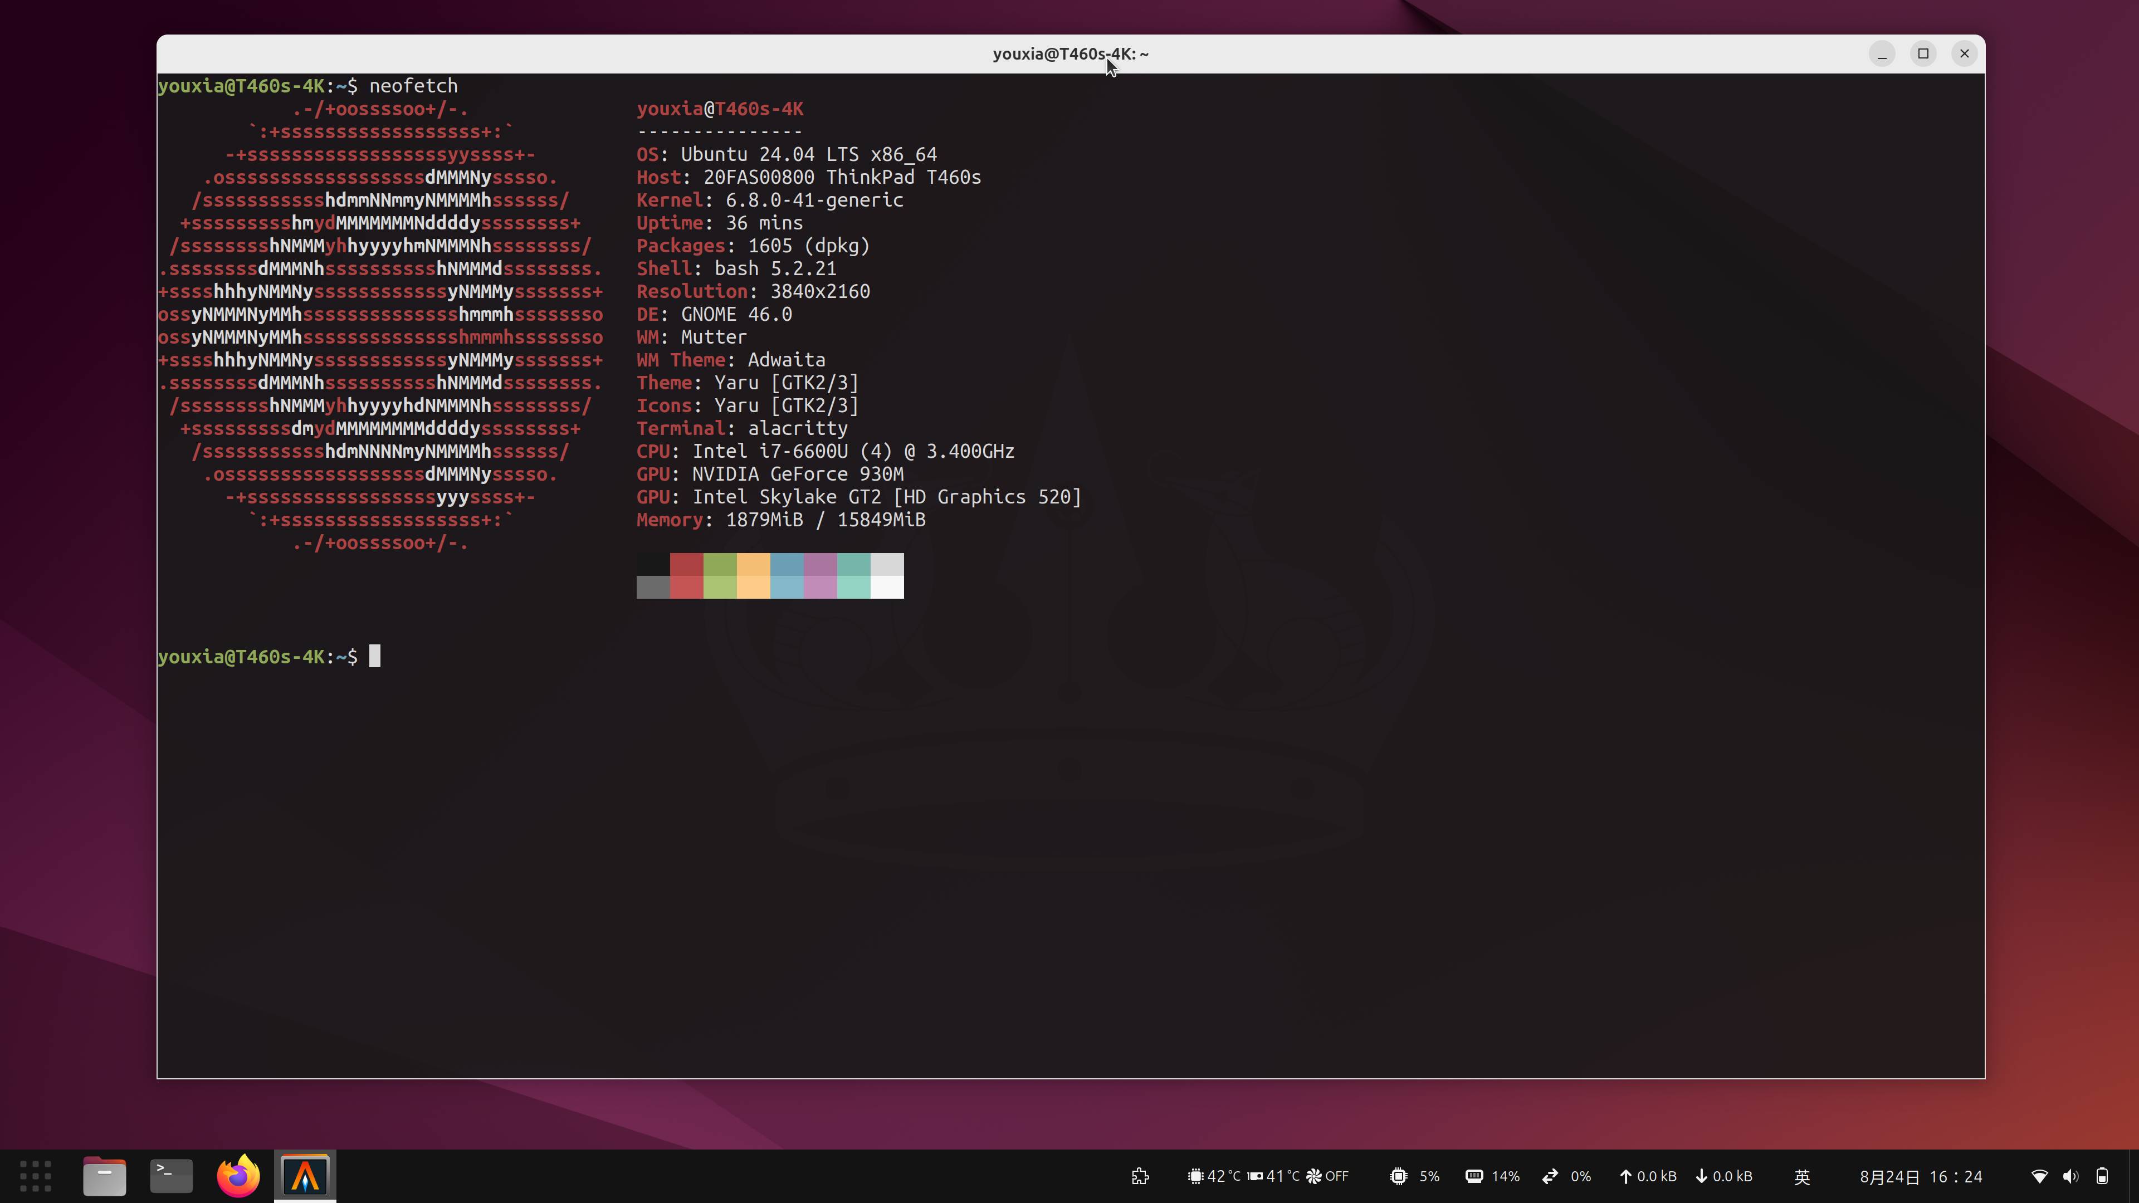Click the packages value '1605 (dpkg)'
Image resolution: width=2139 pixels, height=1203 pixels.
[x=809, y=246]
